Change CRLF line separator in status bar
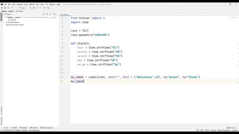This screenshot has width=239, height=134. [202, 130]
